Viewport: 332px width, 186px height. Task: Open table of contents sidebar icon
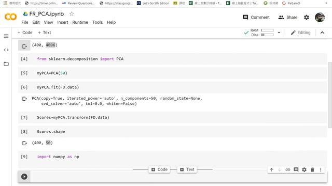point(6,36)
